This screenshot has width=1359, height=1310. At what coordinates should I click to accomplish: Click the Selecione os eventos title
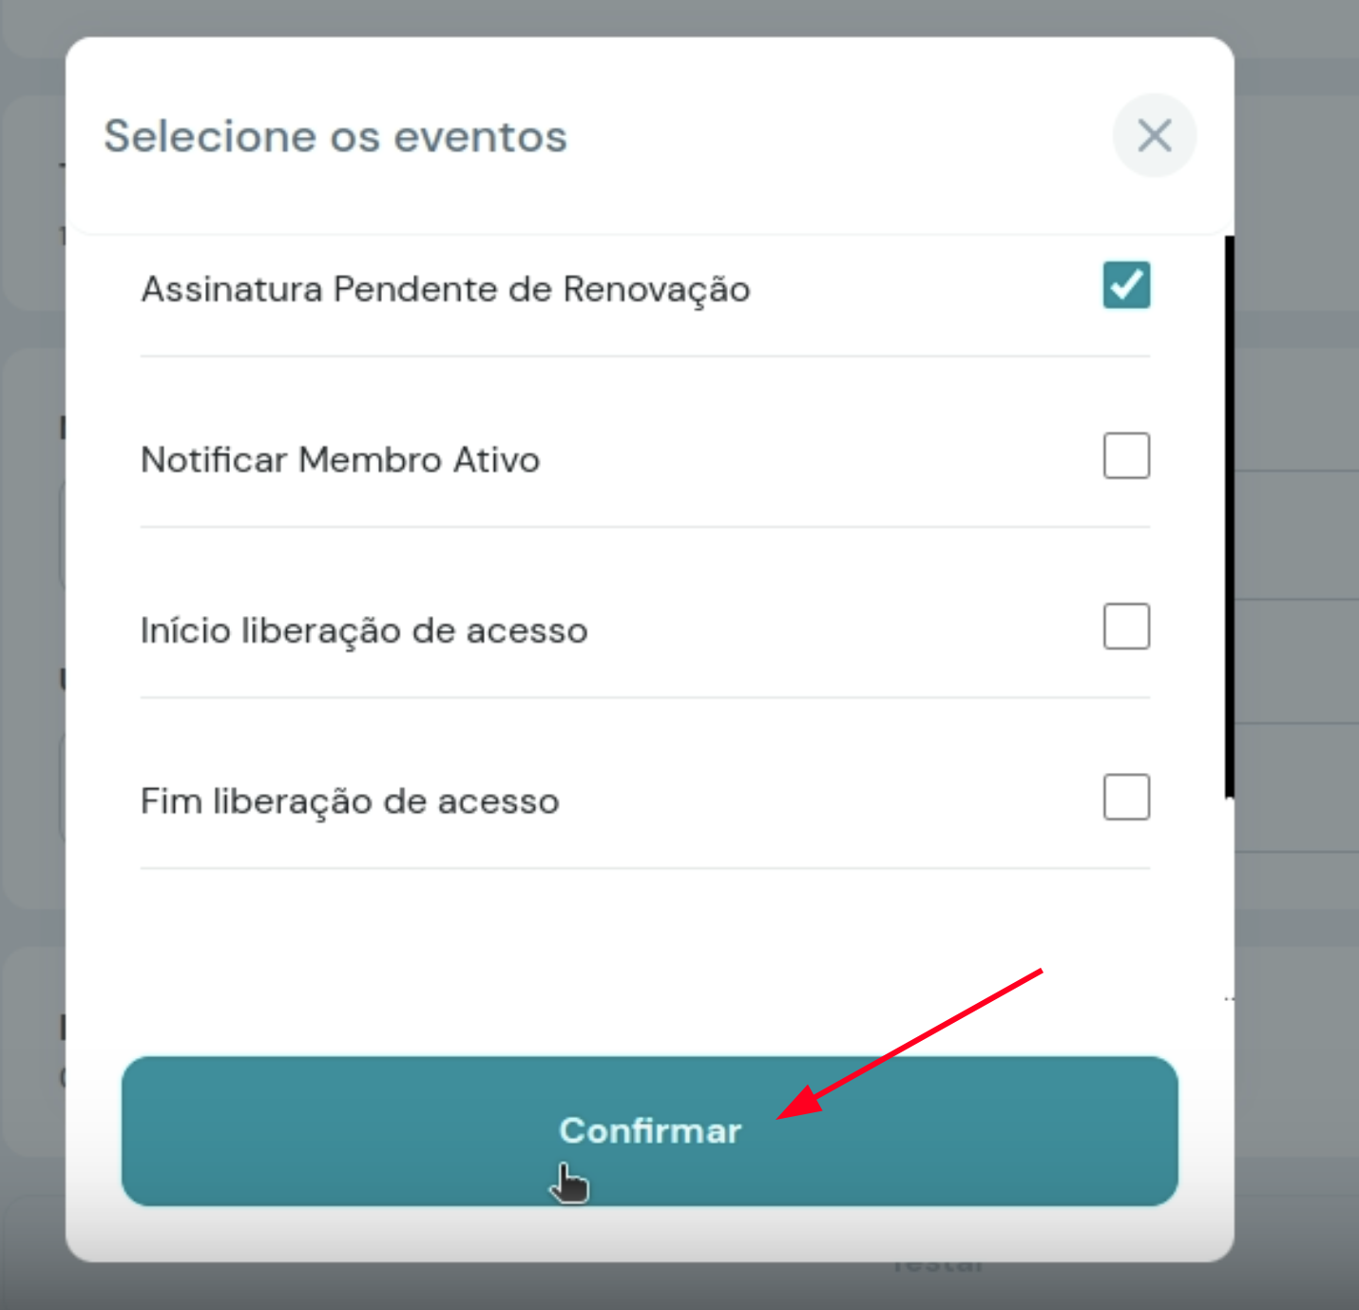(335, 136)
